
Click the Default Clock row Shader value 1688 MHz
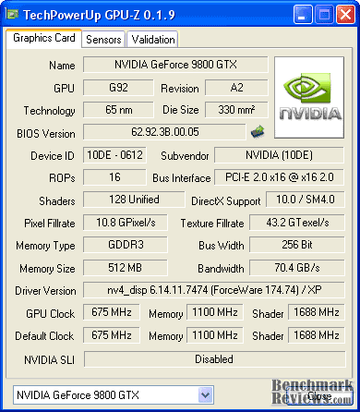pos(317,335)
